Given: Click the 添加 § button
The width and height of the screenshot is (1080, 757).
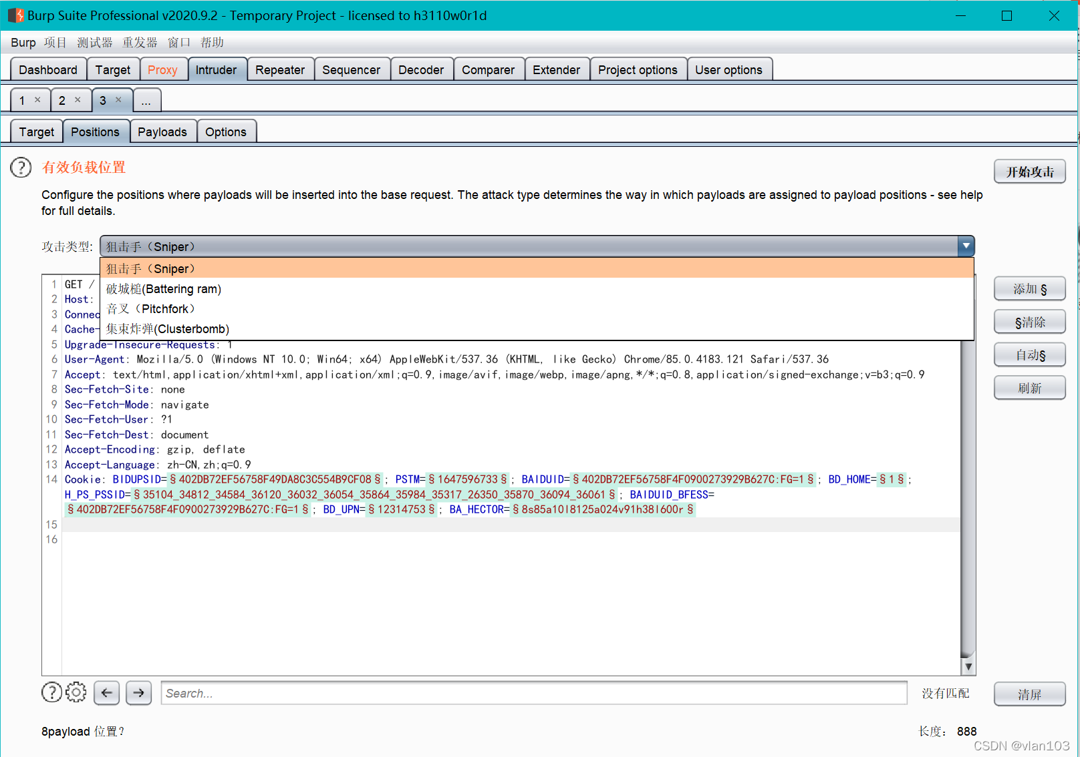Looking at the screenshot, I should (x=1030, y=289).
